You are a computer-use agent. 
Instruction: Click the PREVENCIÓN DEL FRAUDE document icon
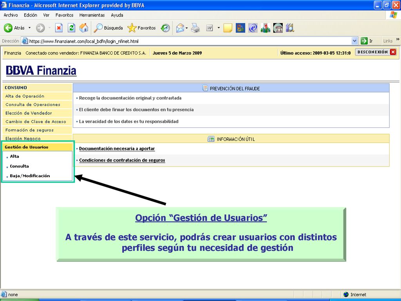(205, 88)
